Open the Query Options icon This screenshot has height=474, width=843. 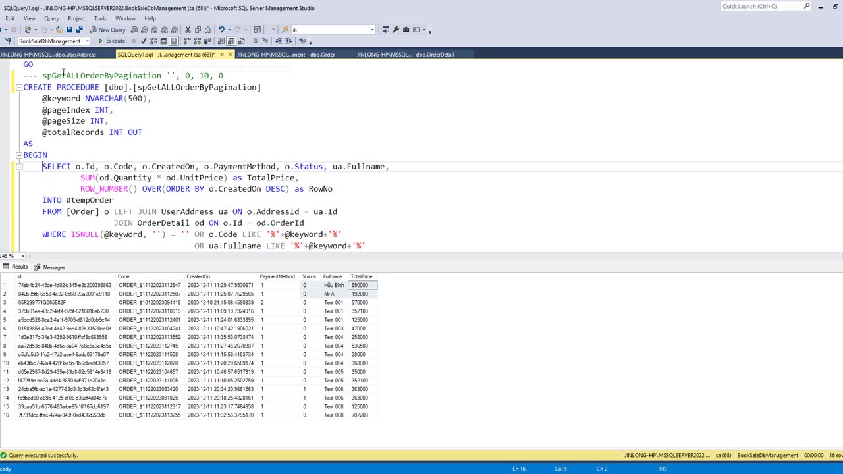point(164,41)
